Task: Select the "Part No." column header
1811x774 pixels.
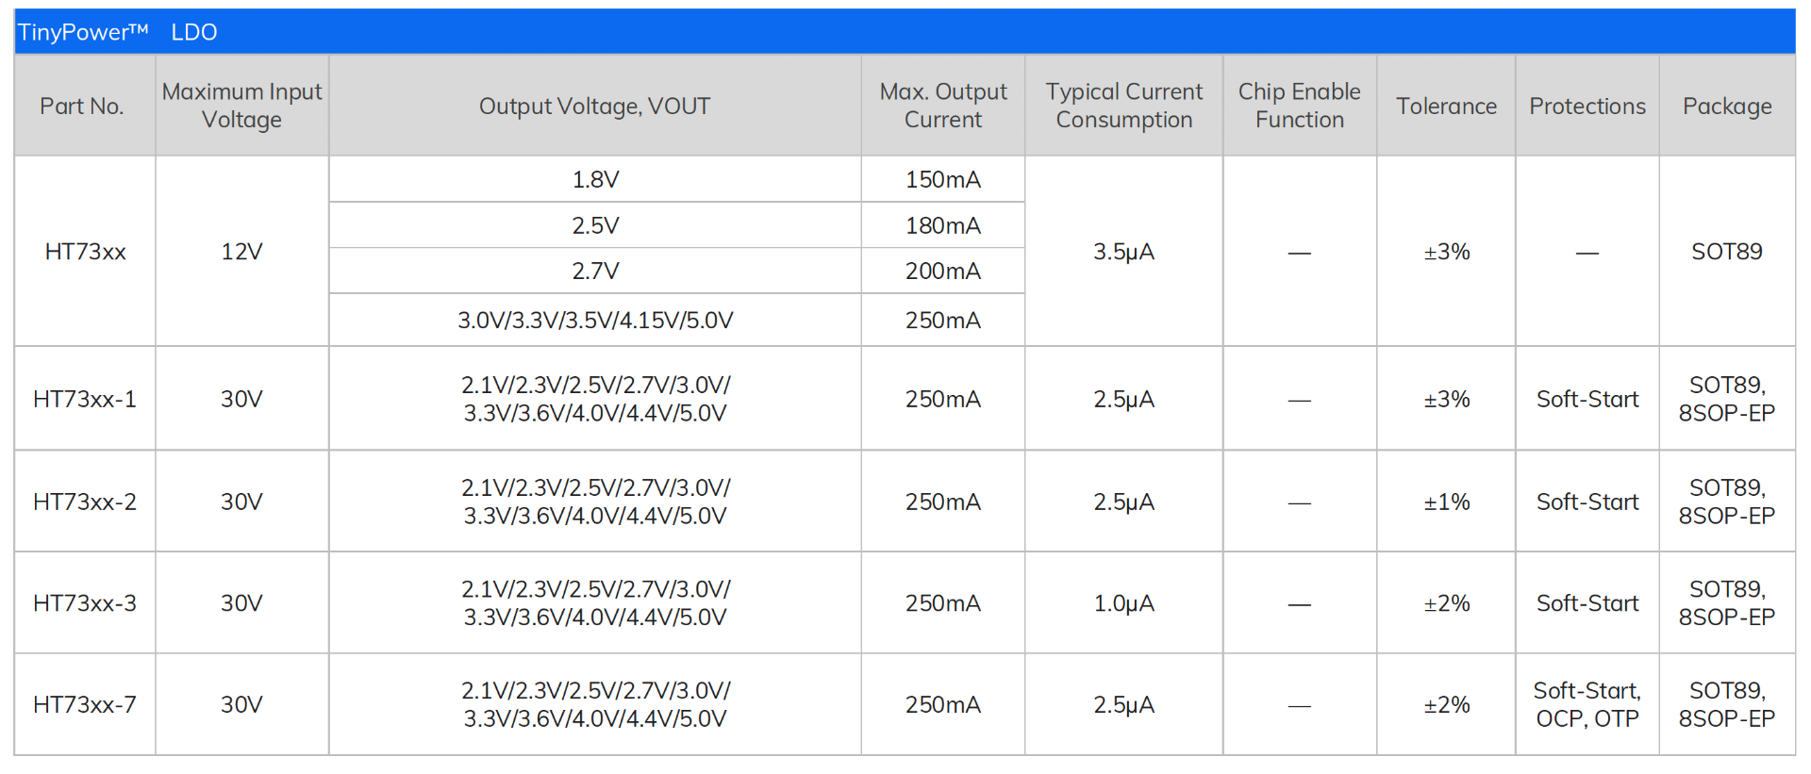Action: coord(82,107)
